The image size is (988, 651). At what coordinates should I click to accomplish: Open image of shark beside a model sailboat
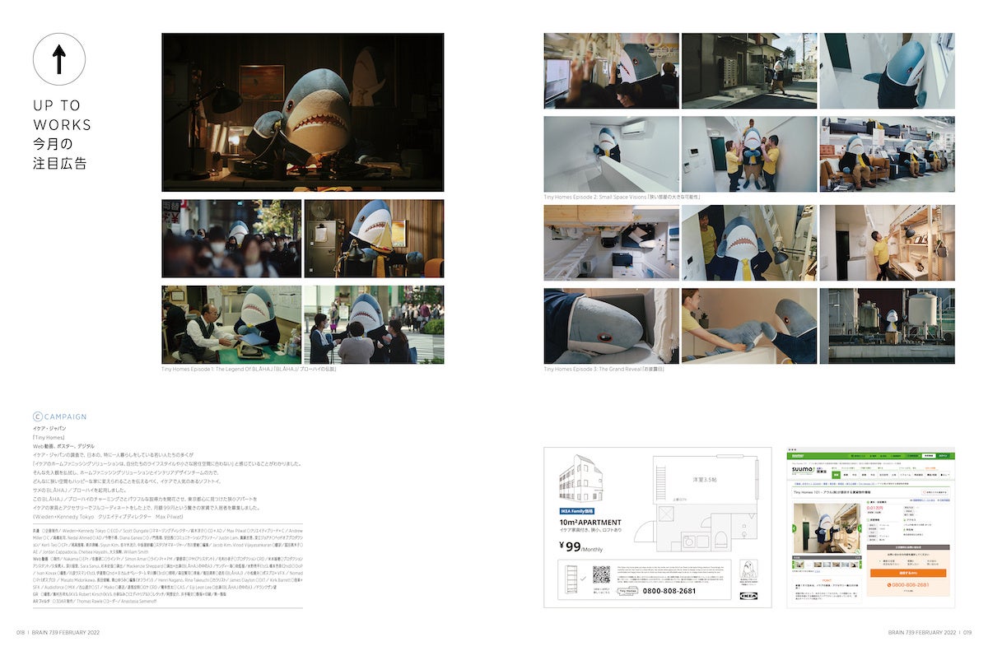pyautogui.click(x=374, y=238)
